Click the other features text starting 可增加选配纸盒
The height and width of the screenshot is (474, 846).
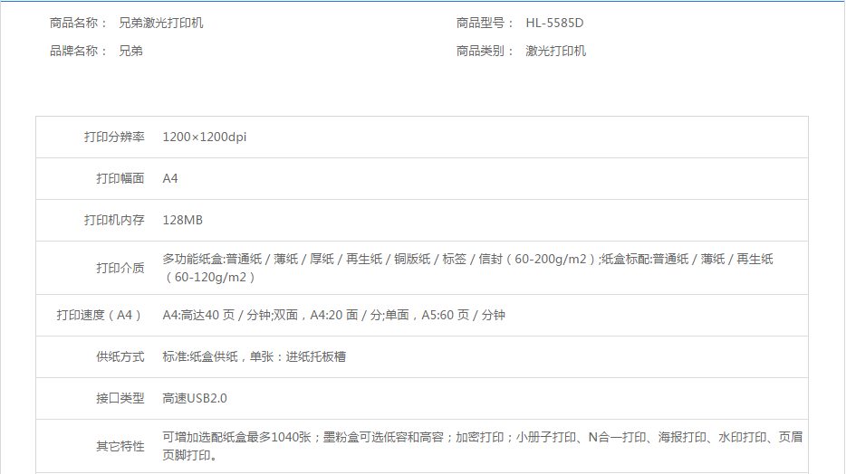coord(483,446)
